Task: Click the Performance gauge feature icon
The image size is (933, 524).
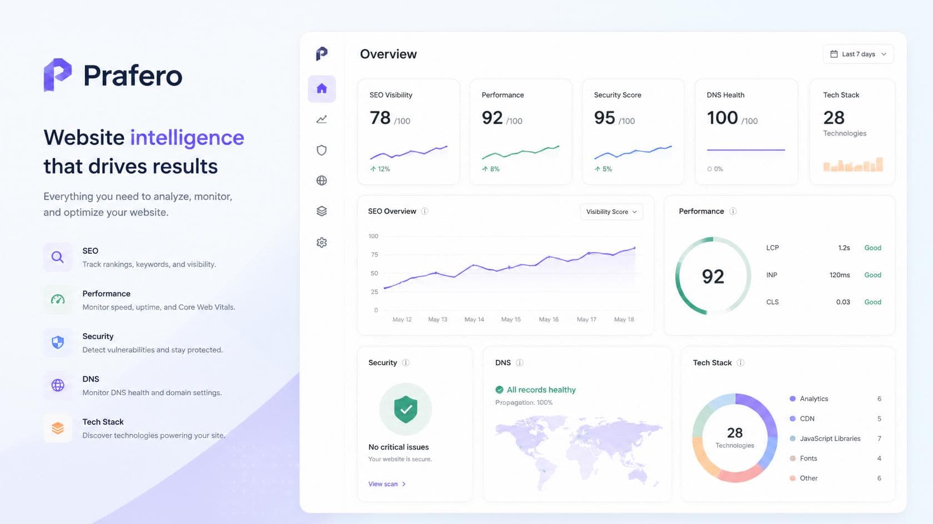Action: (x=58, y=300)
